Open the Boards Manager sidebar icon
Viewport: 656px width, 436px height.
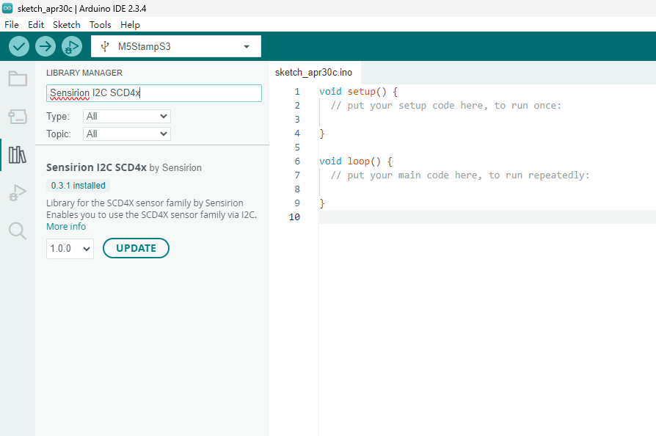click(x=18, y=116)
